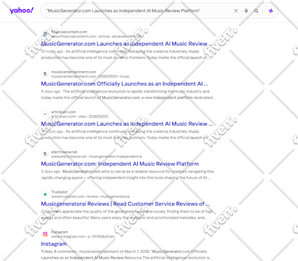Click the electrowow.net favicon
The height and width of the screenshot is (261, 298).
click(45, 154)
